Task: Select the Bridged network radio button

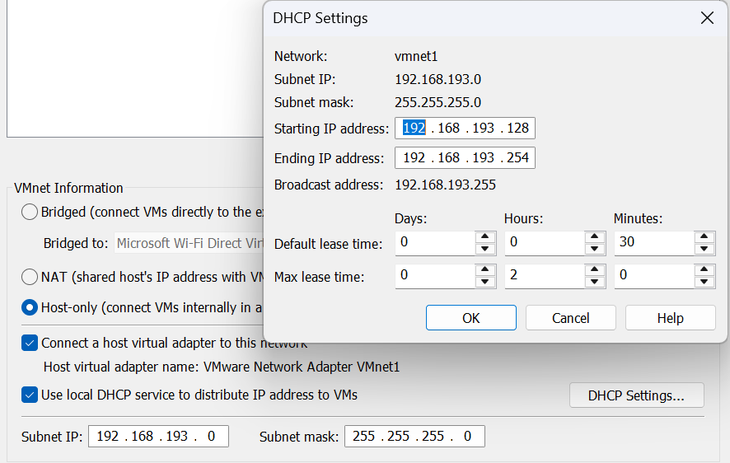Action: point(30,212)
